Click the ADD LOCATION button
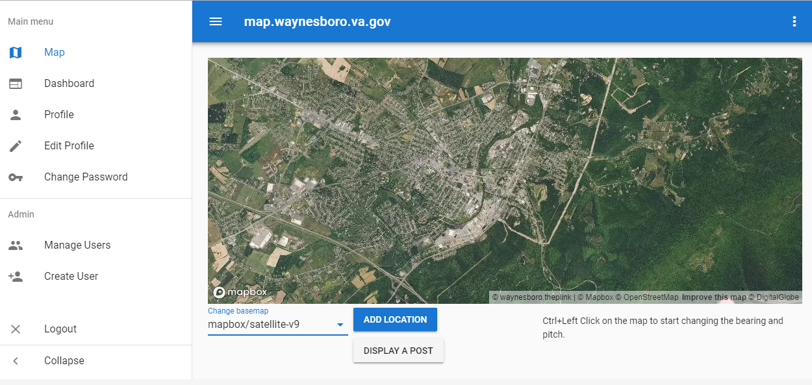 (x=395, y=319)
